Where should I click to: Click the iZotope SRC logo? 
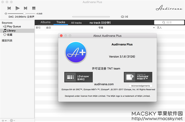coord(78,77)
